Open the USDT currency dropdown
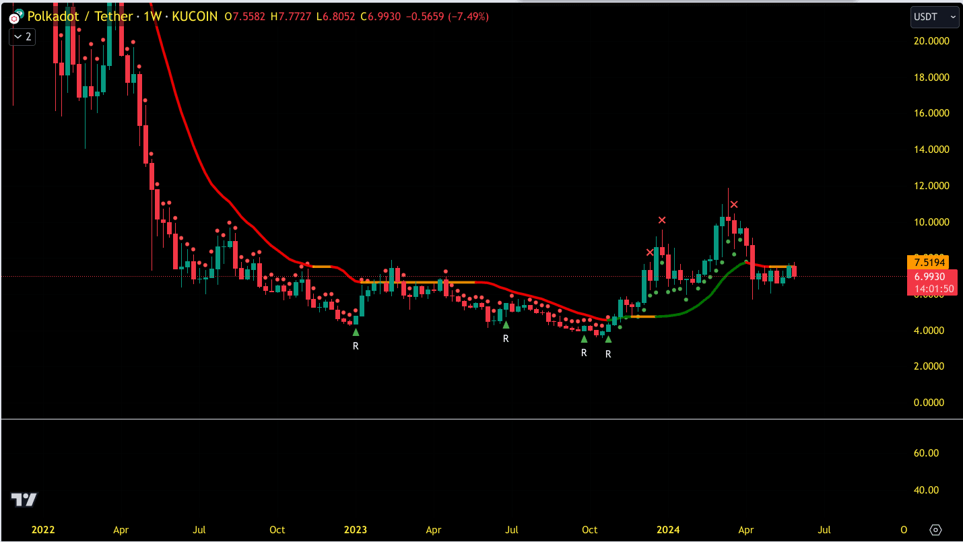The height and width of the screenshot is (542, 963). pyautogui.click(x=935, y=17)
